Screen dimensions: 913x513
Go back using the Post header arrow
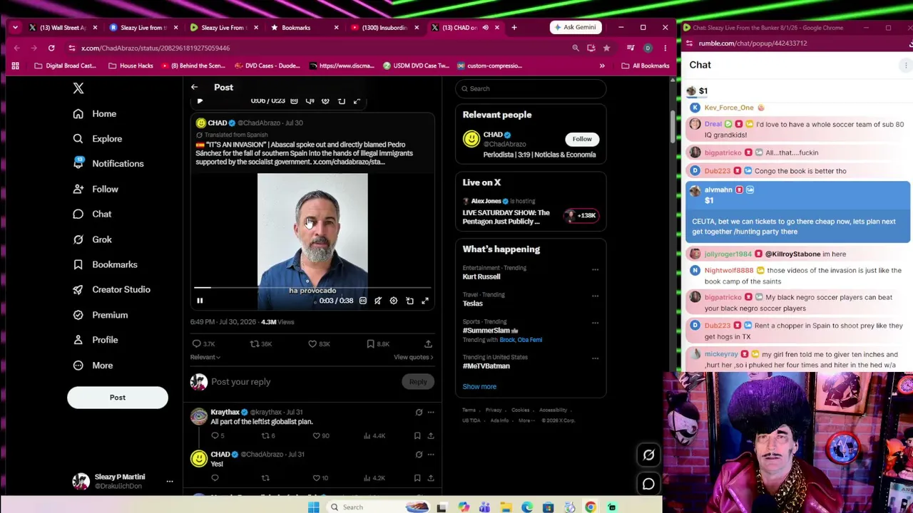pos(194,87)
